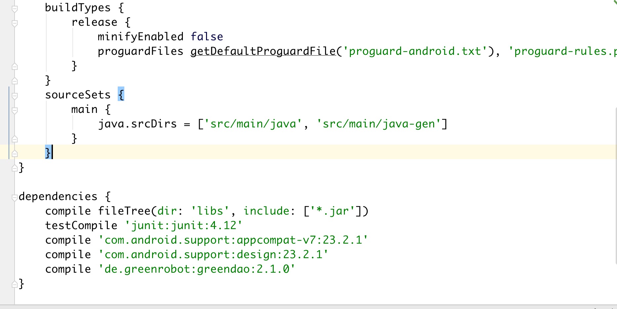
Task: Click the 'src/main/java-gen' path string
Action: (x=379, y=124)
